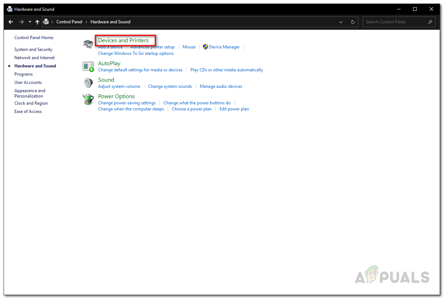
Task: Open Appearance and Personalization category
Action: pyautogui.click(x=30, y=93)
